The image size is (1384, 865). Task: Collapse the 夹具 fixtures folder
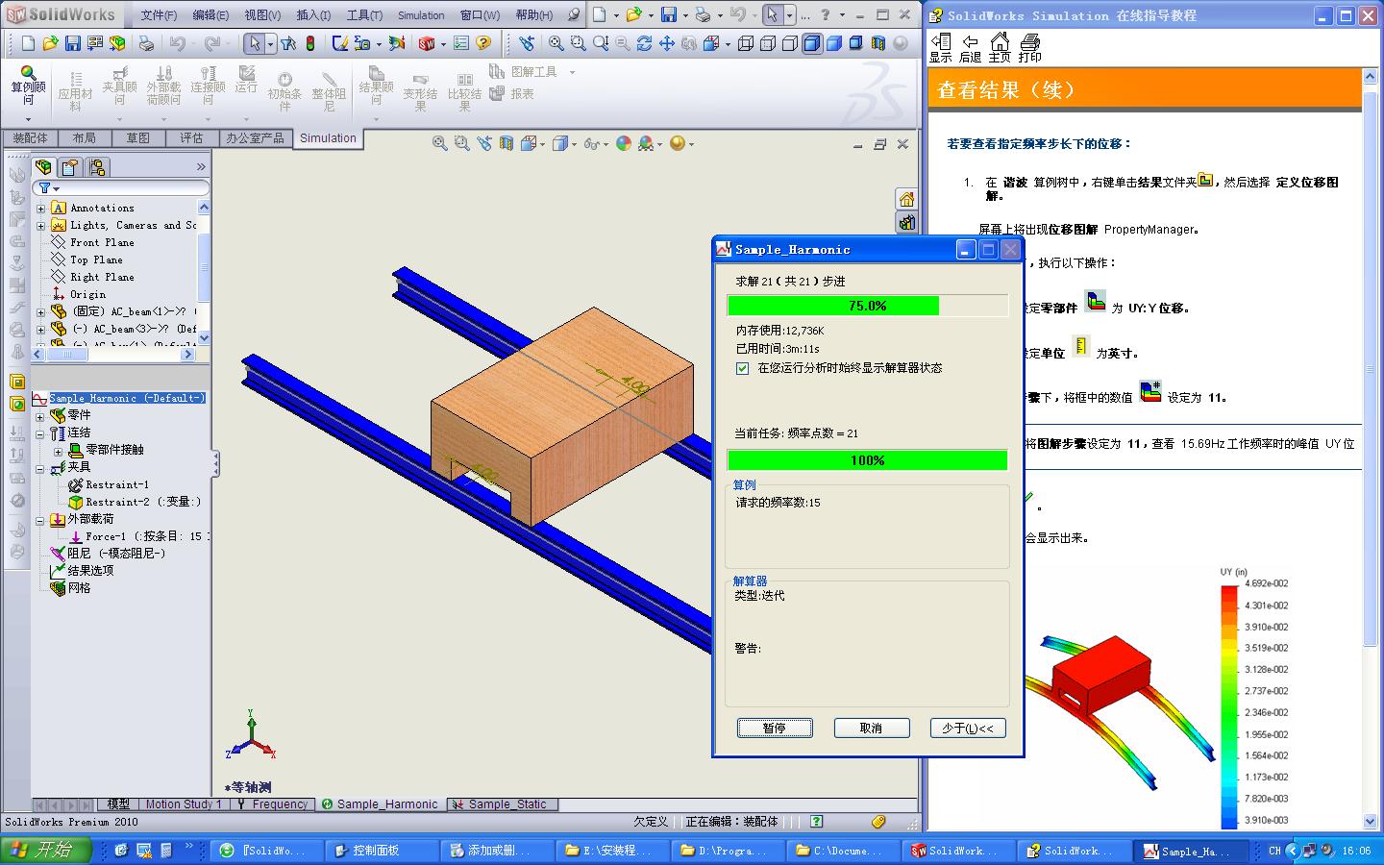40,468
